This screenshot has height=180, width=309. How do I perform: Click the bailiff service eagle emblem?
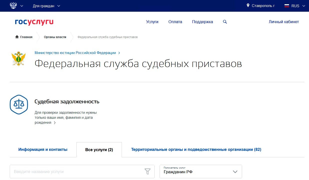[19, 59]
